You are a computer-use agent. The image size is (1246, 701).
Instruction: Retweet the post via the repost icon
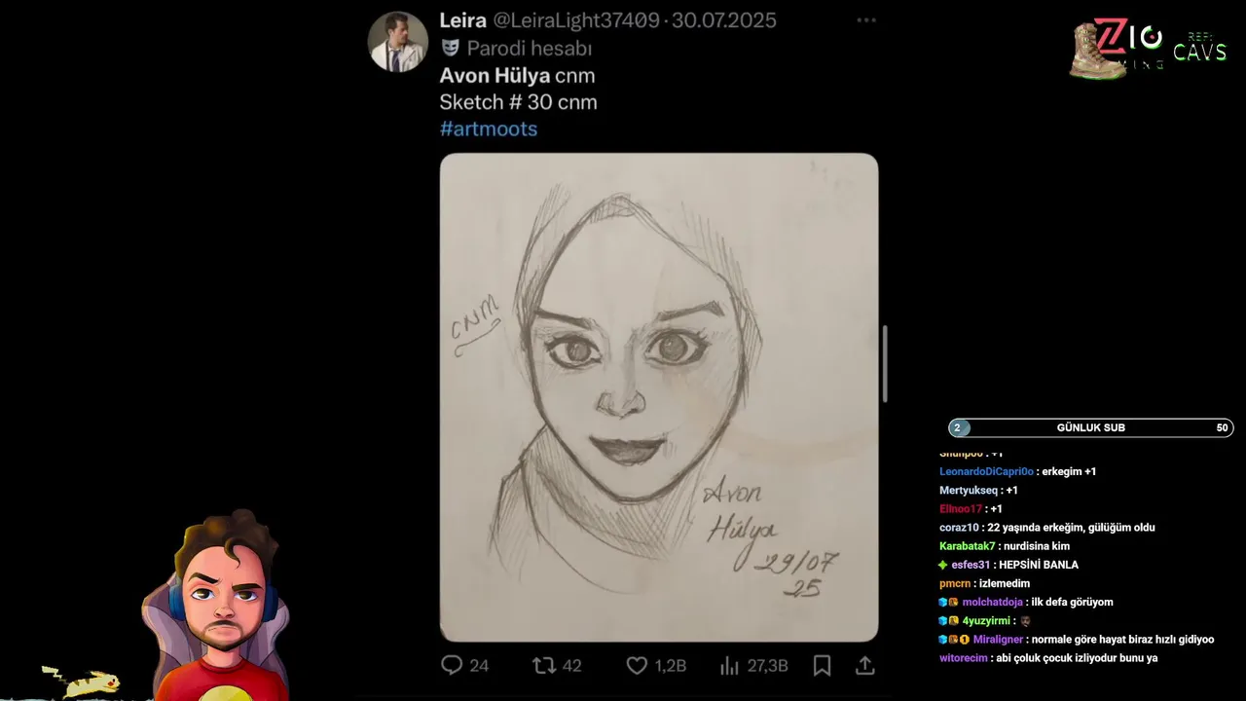click(544, 665)
